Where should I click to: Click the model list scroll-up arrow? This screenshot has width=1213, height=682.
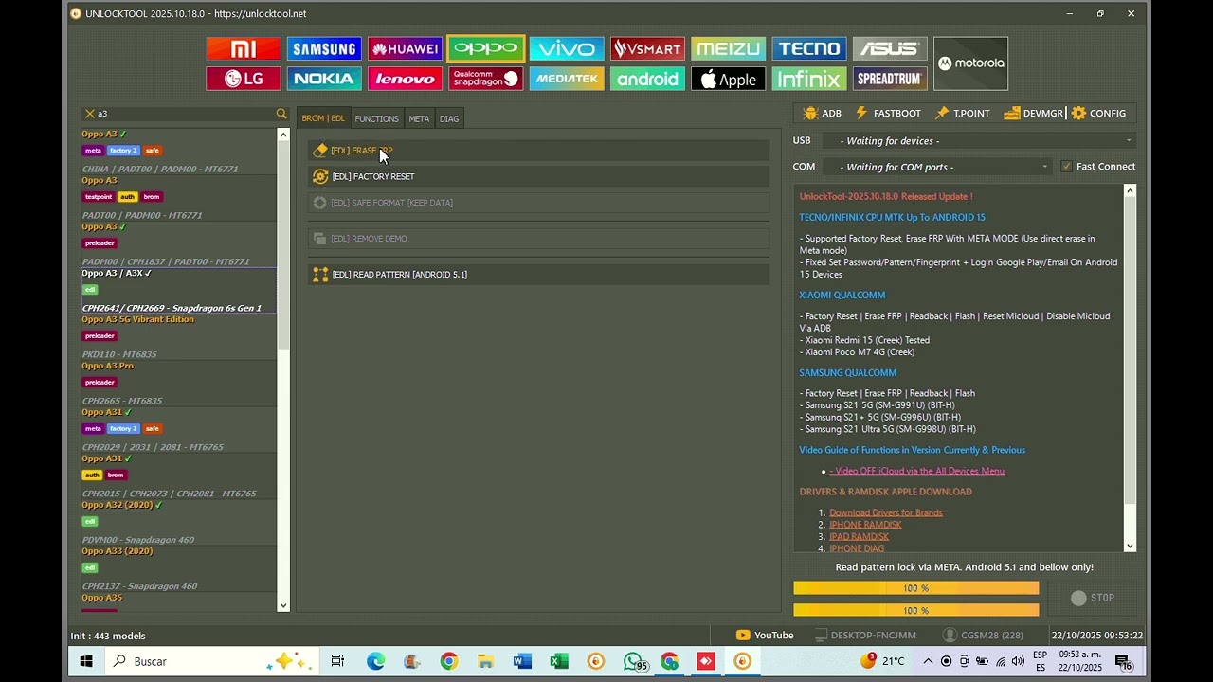(x=283, y=135)
